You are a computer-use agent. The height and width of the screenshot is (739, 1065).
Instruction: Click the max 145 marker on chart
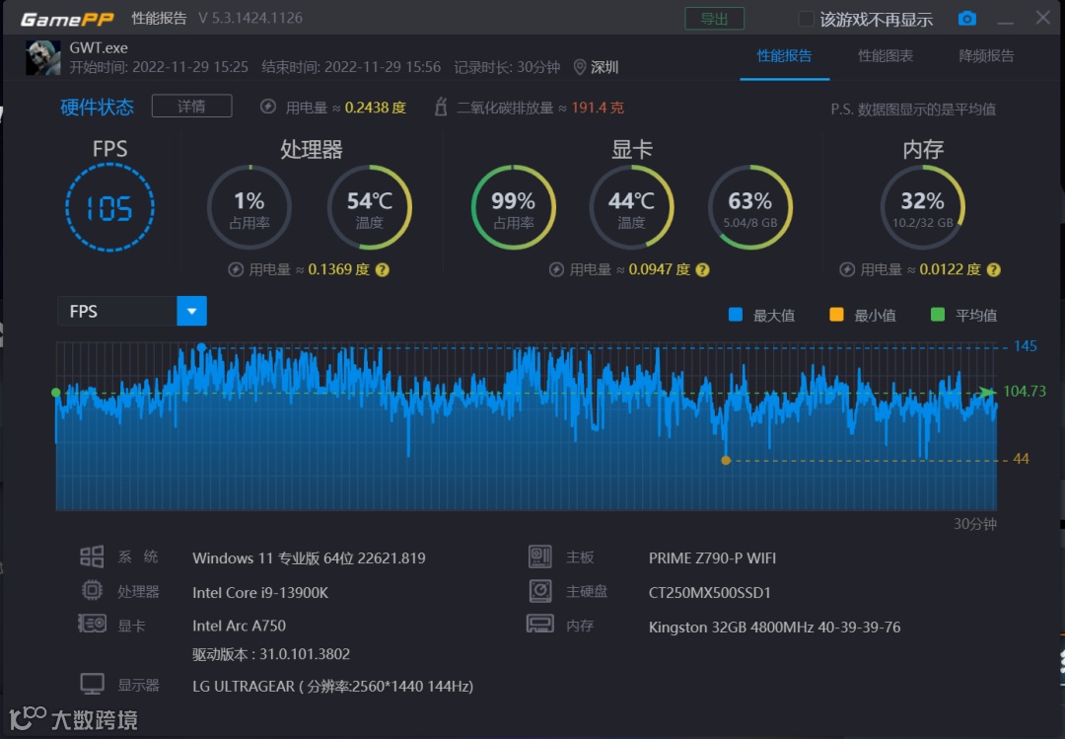coord(202,347)
